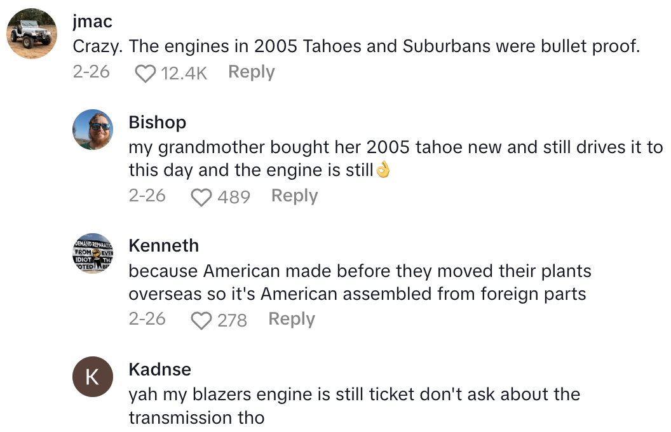Viewport: 671px width, 432px height.
Task: Reply to jmac's comment
Action: [252, 72]
